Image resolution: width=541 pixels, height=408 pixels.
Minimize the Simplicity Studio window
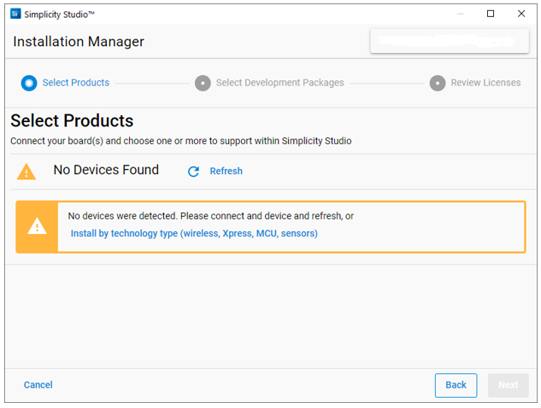[x=460, y=14]
